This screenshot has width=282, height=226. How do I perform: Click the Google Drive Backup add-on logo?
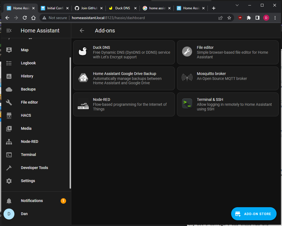click(83, 78)
